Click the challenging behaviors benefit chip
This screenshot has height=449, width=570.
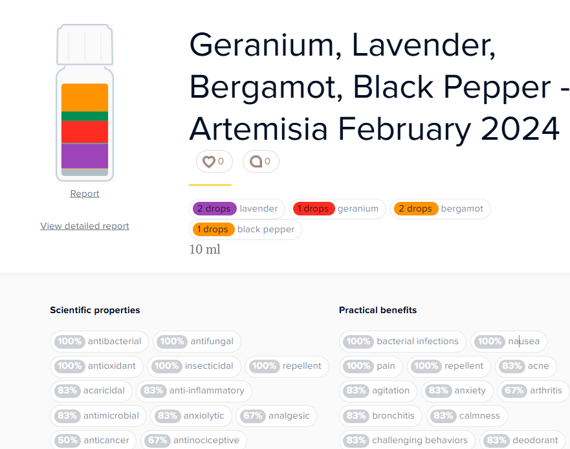(407, 441)
